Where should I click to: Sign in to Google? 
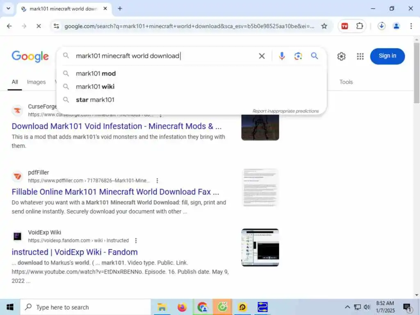tap(387, 56)
